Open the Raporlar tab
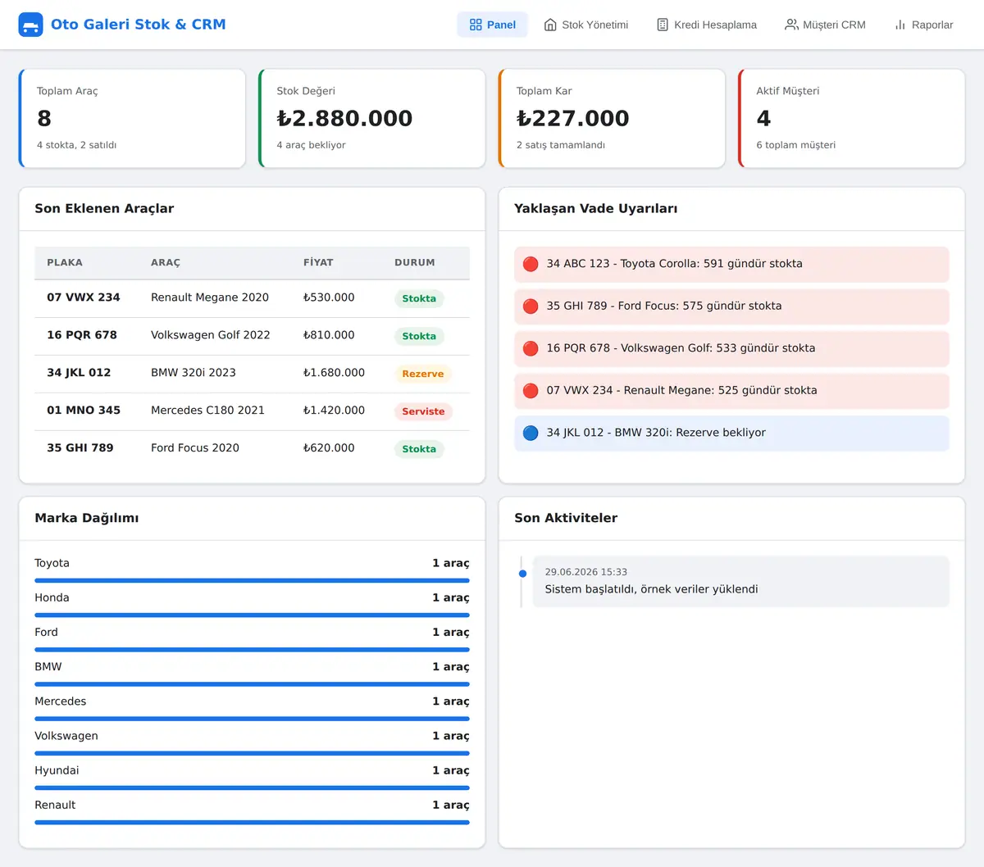This screenshot has height=867, width=984. coord(923,25)
